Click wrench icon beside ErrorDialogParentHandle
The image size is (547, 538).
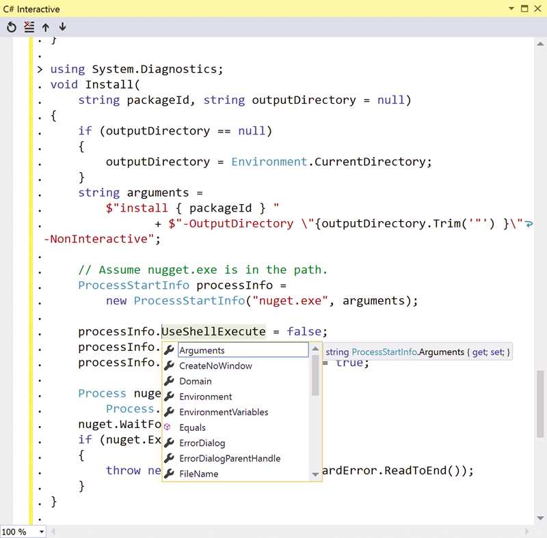[169, 458]
